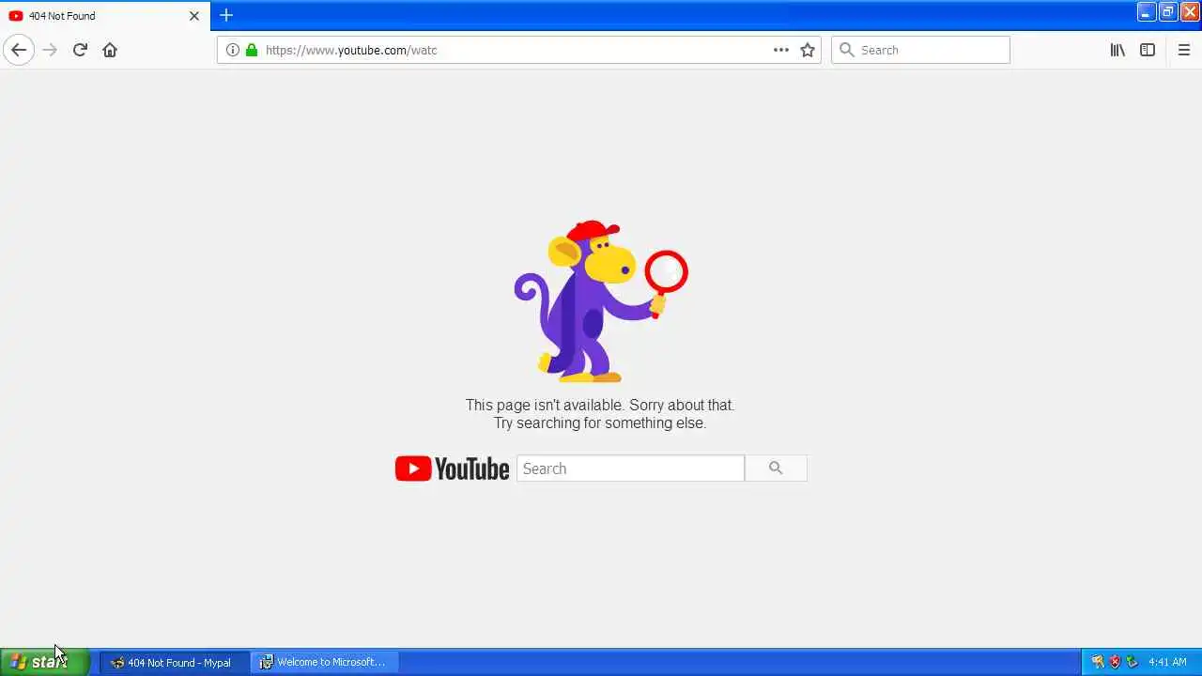The height and width of the screenshot is (676, 1202).
Task: Open the Windows Start menu
Action: (44, 662)
